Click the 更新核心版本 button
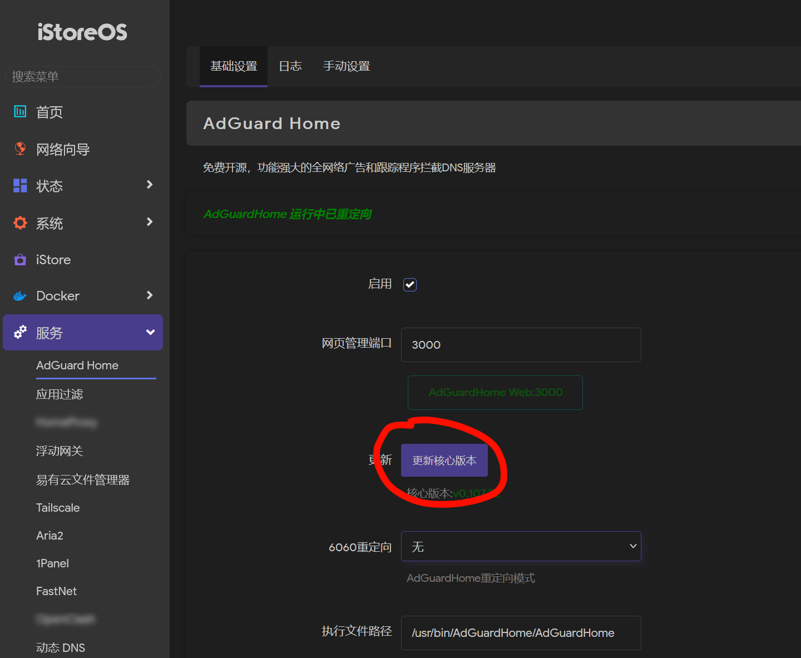The image size is (801, 658). pyautogui.click(x=444, y=461)
